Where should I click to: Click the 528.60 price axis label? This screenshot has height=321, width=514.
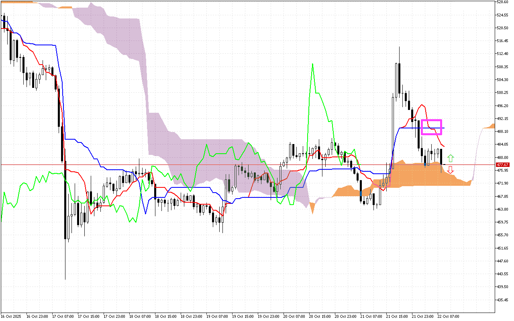pos(502,2)
